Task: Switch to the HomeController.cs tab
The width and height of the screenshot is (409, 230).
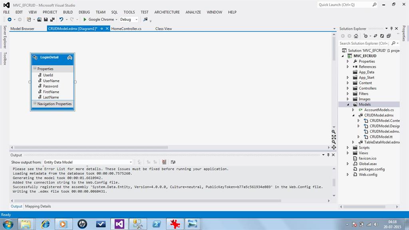Action: pyautogui.click(x=126, y=29)
